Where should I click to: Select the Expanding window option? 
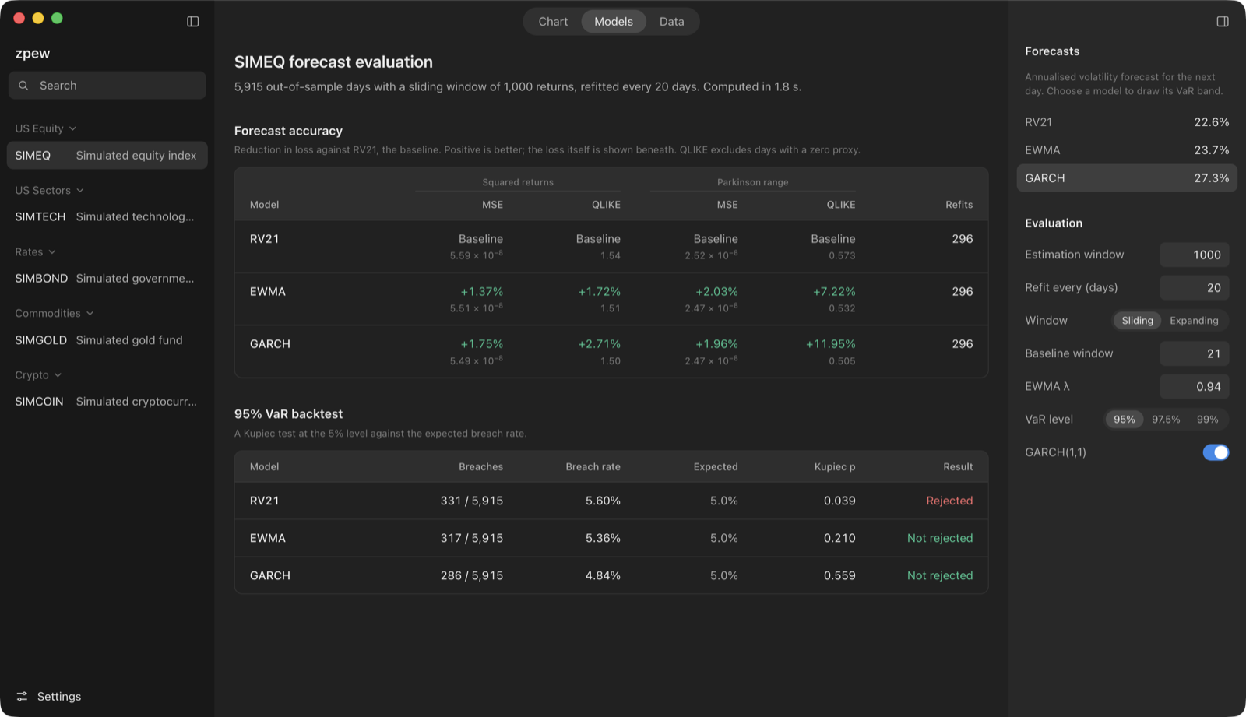pos(1194,321)
